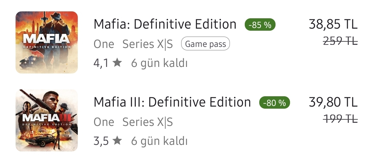The width and height of the screenshot is (373, 158).
Task: Open the Mafia: Definitive Edition cover thumbnail
Action: (47, 42)
